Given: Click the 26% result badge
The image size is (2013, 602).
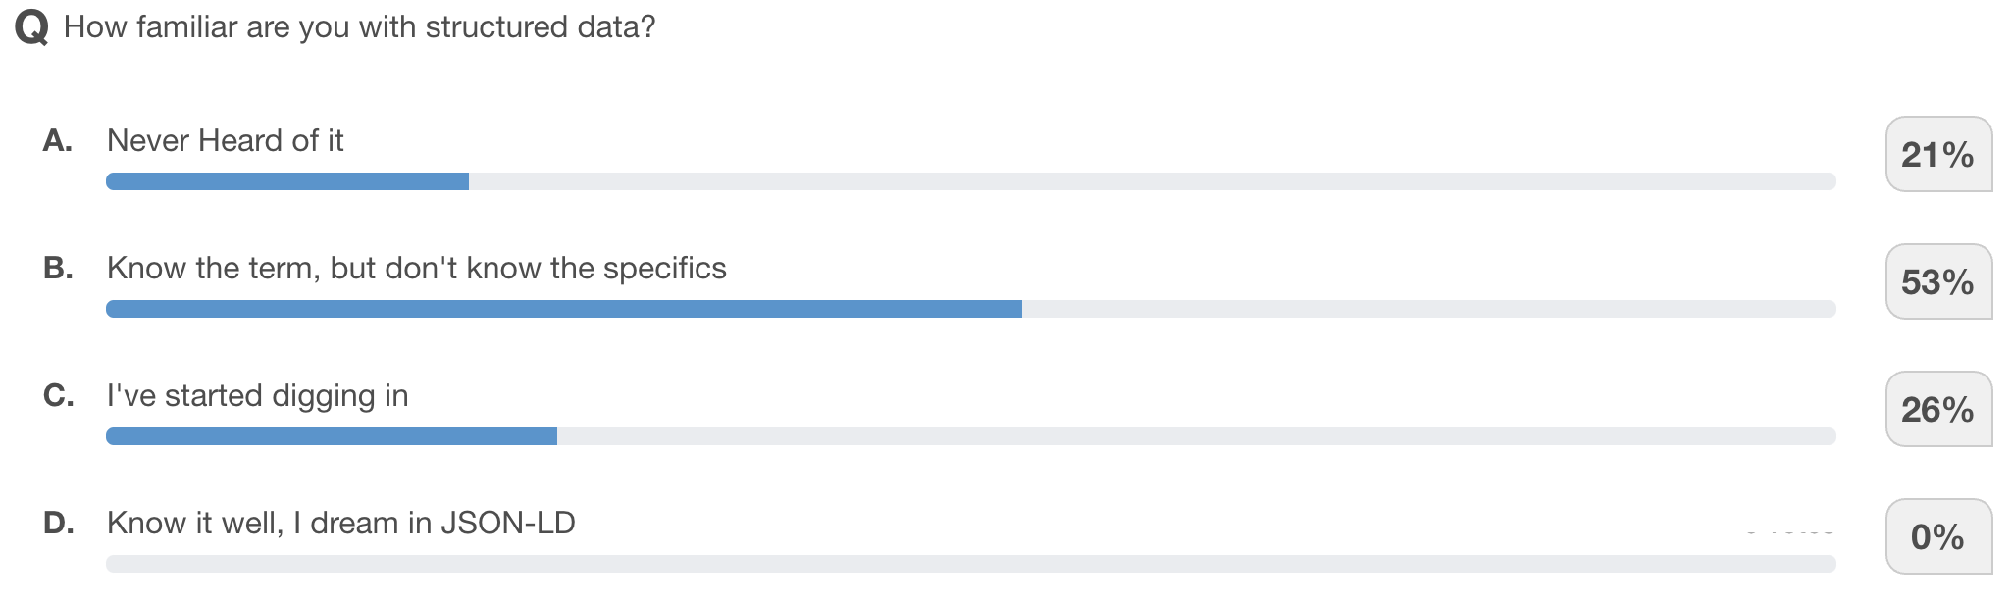Looking at the screenshot, I should click(1937, 410).
